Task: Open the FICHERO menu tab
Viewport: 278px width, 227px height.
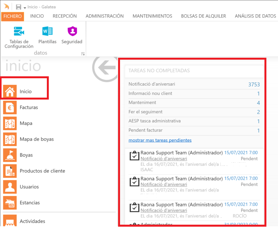Action: point(12,16)
